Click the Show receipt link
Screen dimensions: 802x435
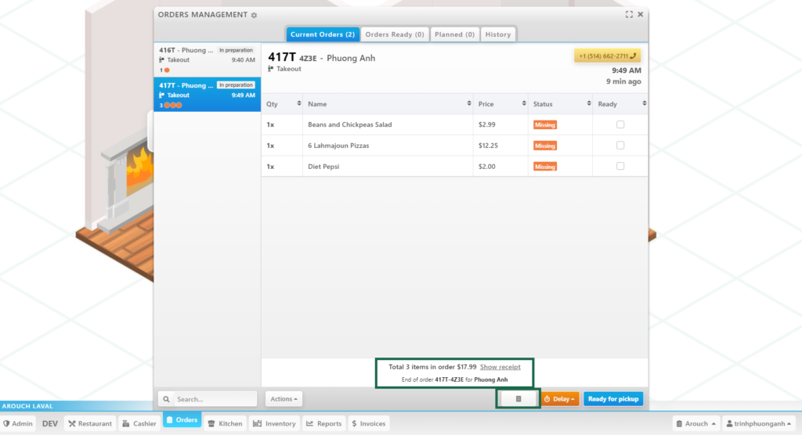[x=500, y=367]
